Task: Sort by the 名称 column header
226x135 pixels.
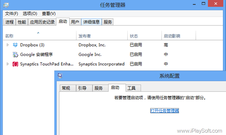Action: [40, 36]
